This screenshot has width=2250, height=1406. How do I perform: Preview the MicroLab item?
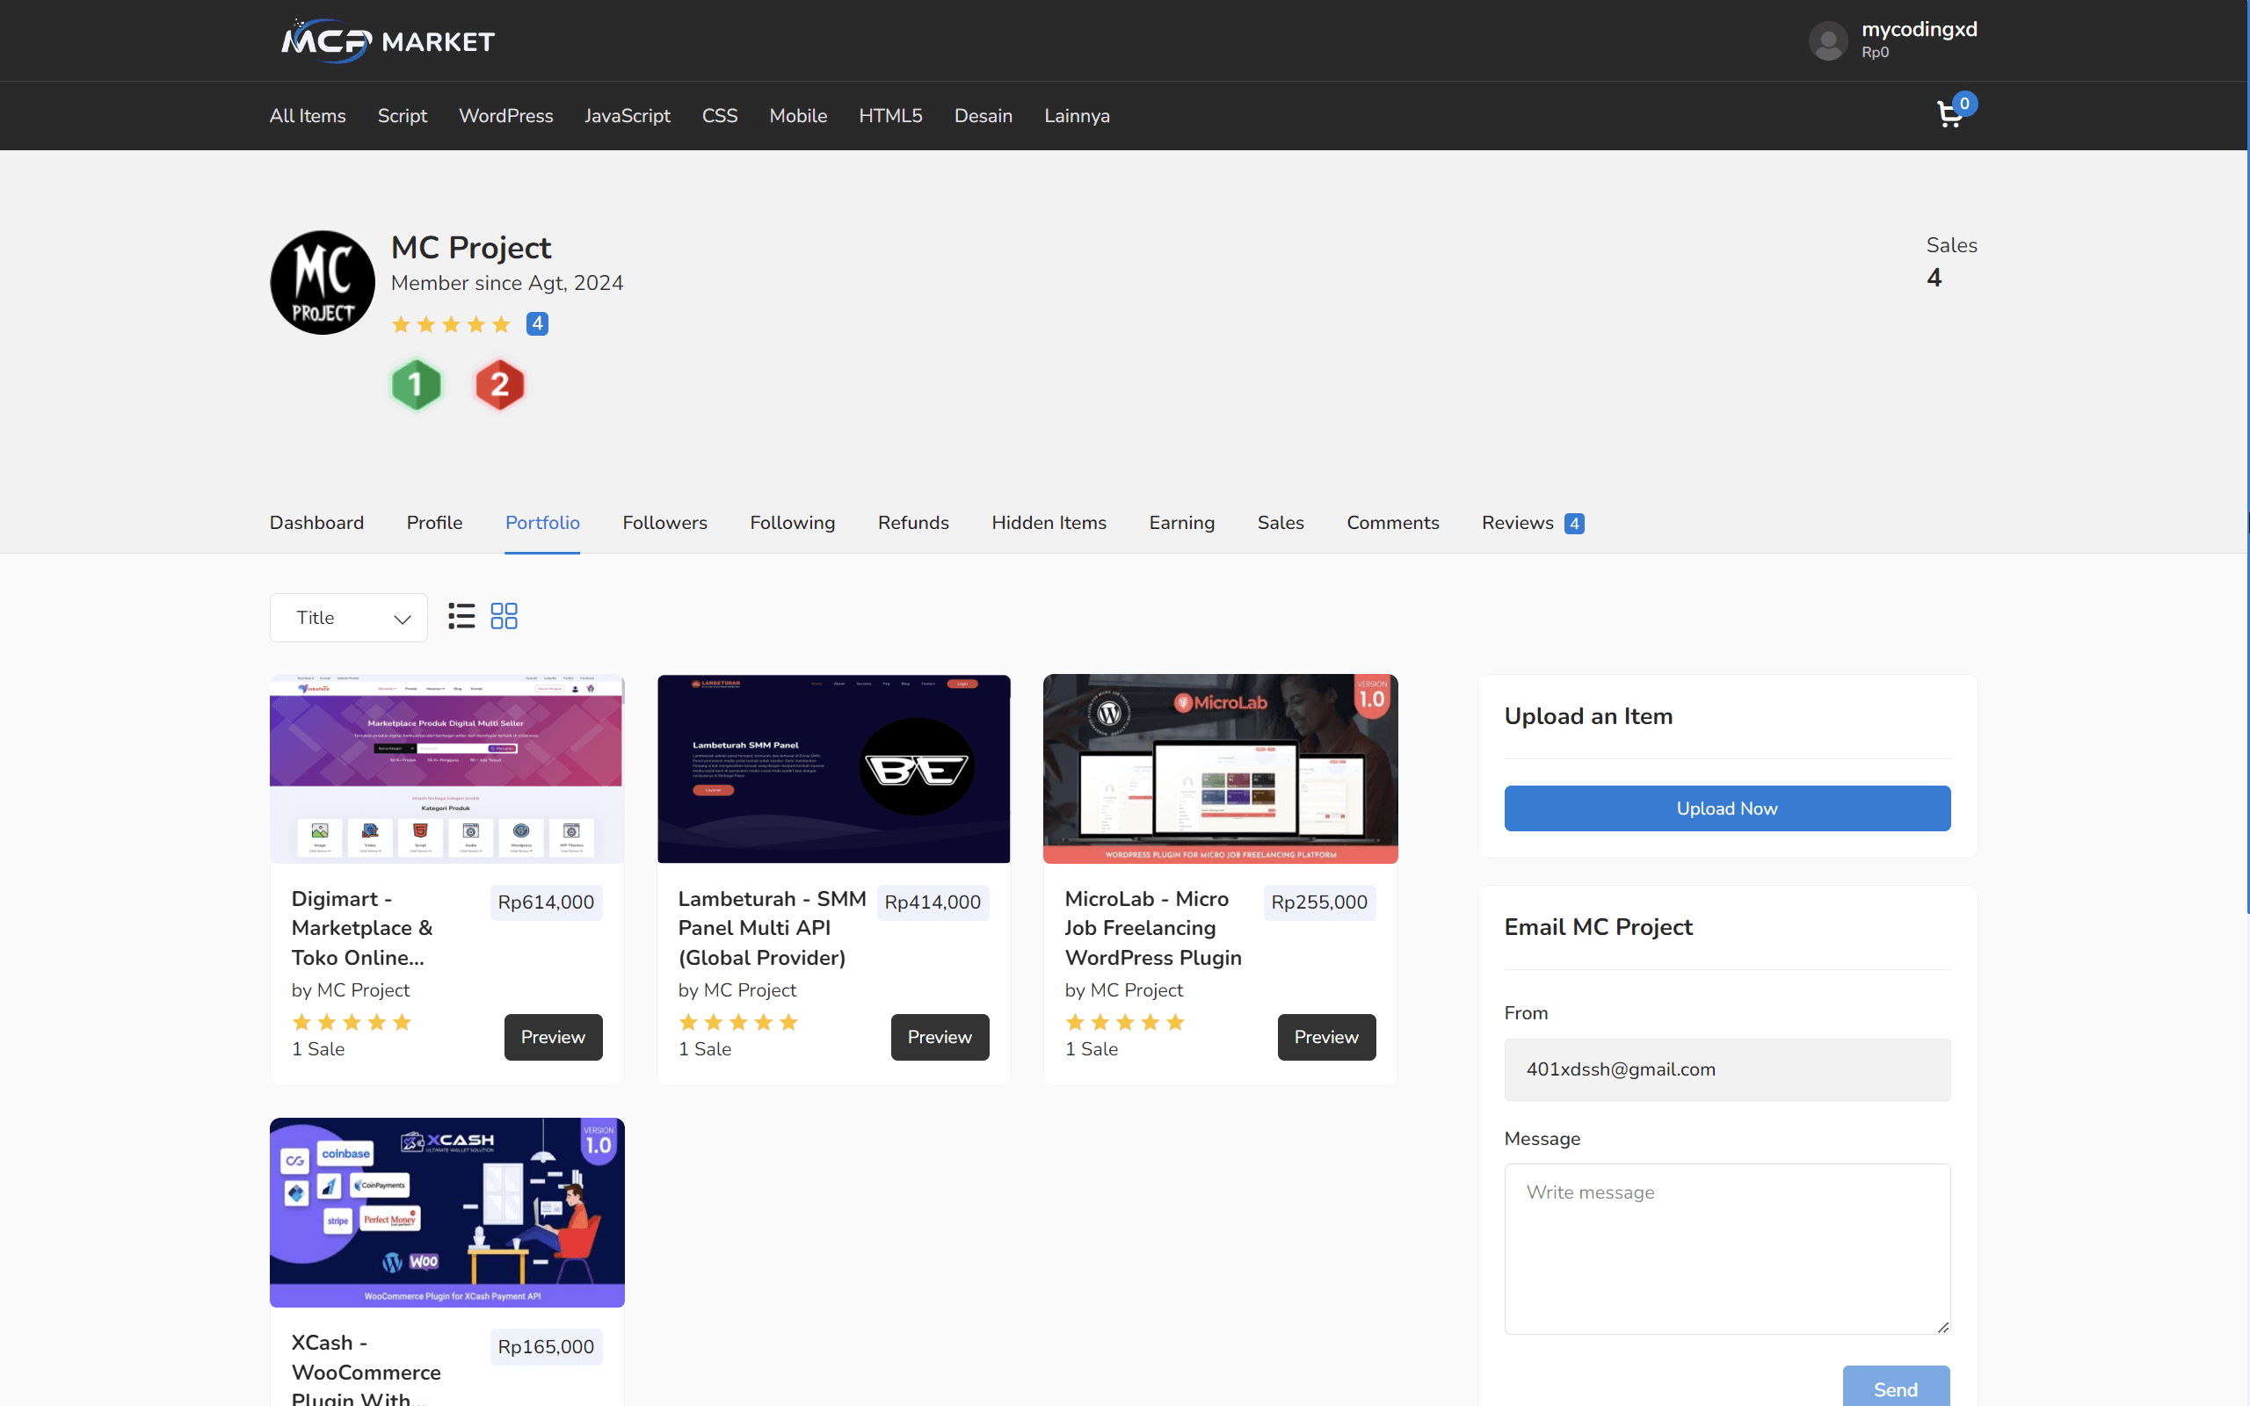coord(1327,1037)
